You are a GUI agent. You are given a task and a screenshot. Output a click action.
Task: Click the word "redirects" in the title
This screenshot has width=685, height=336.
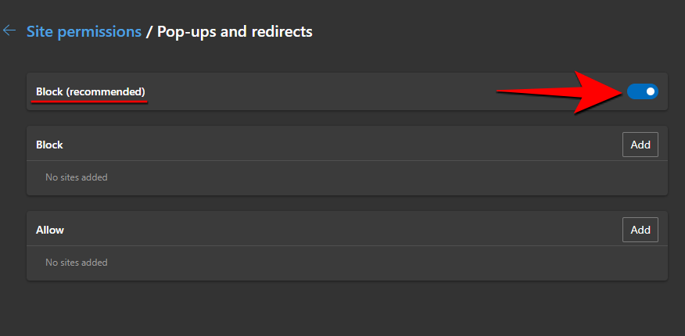tap(278, 32)
